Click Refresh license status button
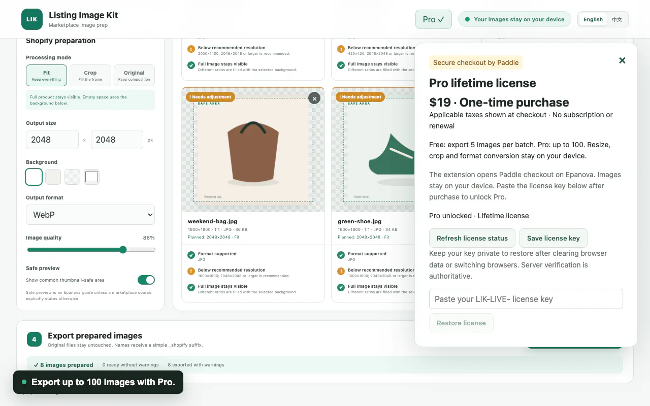 (472, 238)
